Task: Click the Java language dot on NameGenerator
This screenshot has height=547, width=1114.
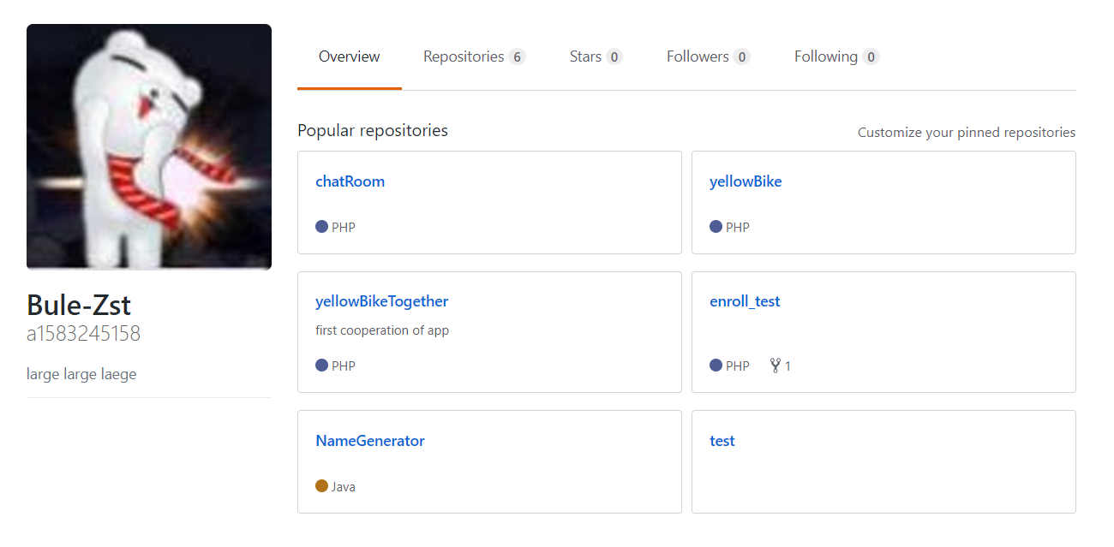Action: [322, 486]
